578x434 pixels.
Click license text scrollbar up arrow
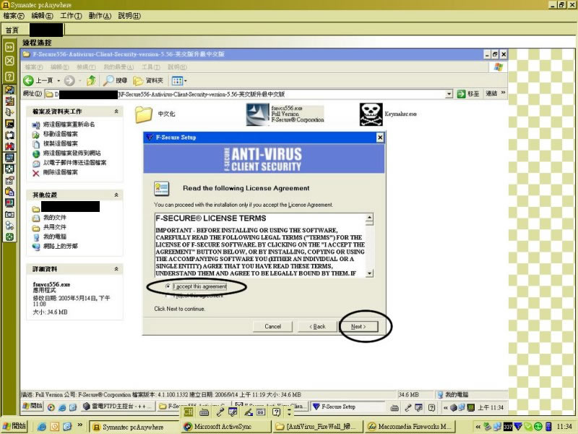[x=370, y=217]
